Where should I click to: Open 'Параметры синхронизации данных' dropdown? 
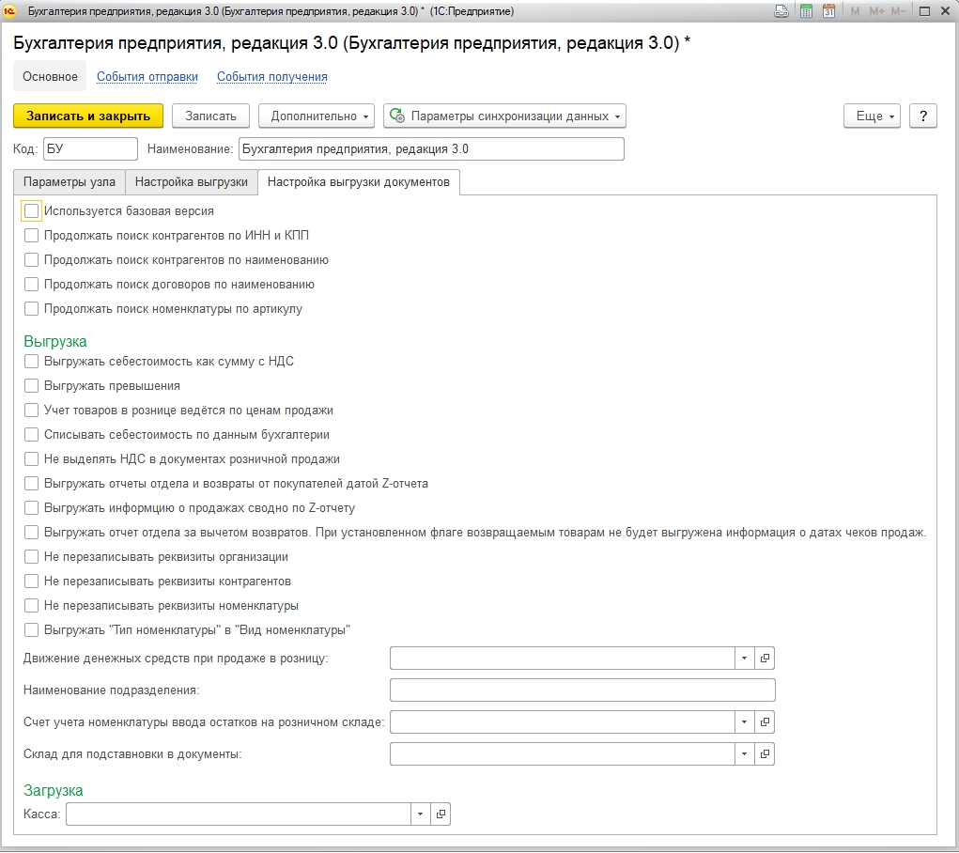(504, 116)
